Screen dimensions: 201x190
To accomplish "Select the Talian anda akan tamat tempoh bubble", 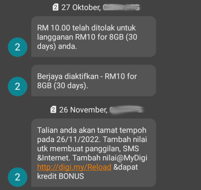I will pyautogui.click(x=94, y=153).
